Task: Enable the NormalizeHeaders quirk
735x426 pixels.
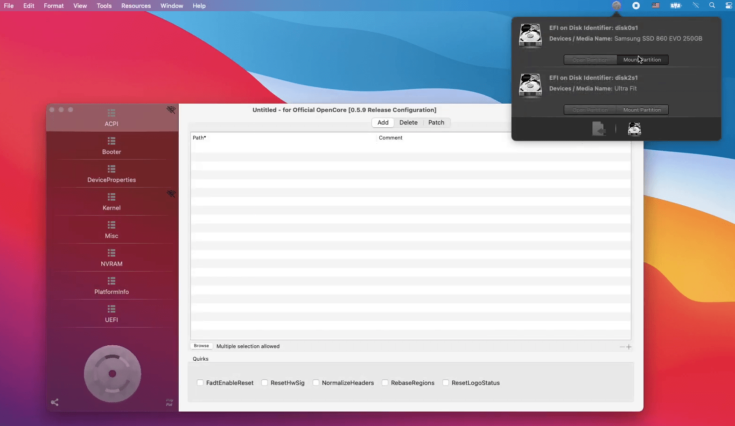Action: (x=316, y=383)
